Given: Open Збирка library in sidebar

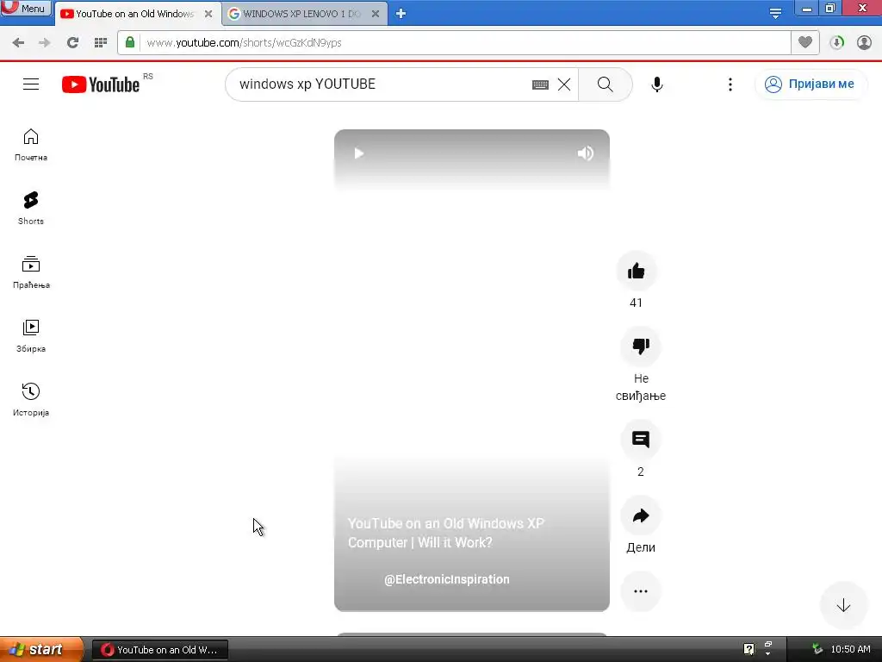Looking at the screenshot, I should click(x=31, y=336).
